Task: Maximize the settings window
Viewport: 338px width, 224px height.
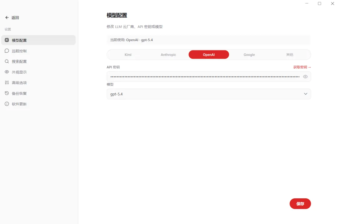Action: pos(320,3)
